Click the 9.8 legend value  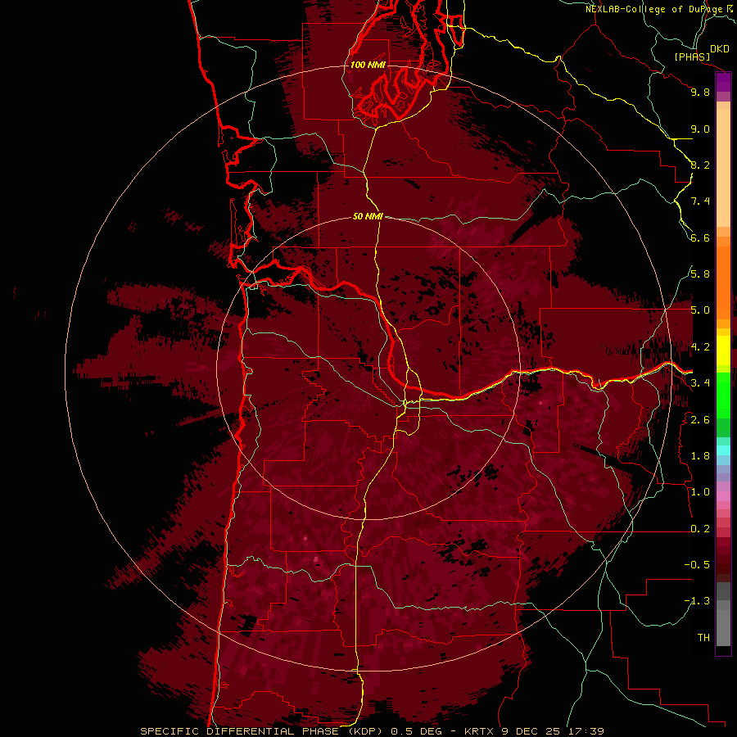click(x=700, y=92)
